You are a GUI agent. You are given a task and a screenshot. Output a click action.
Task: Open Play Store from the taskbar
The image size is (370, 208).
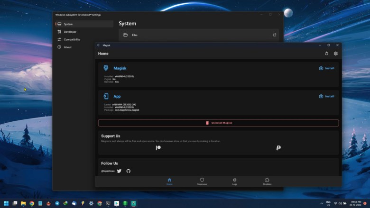117,203
